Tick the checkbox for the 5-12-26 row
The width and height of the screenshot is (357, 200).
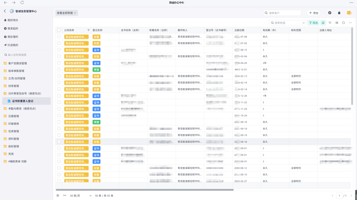tap(59, 96)
